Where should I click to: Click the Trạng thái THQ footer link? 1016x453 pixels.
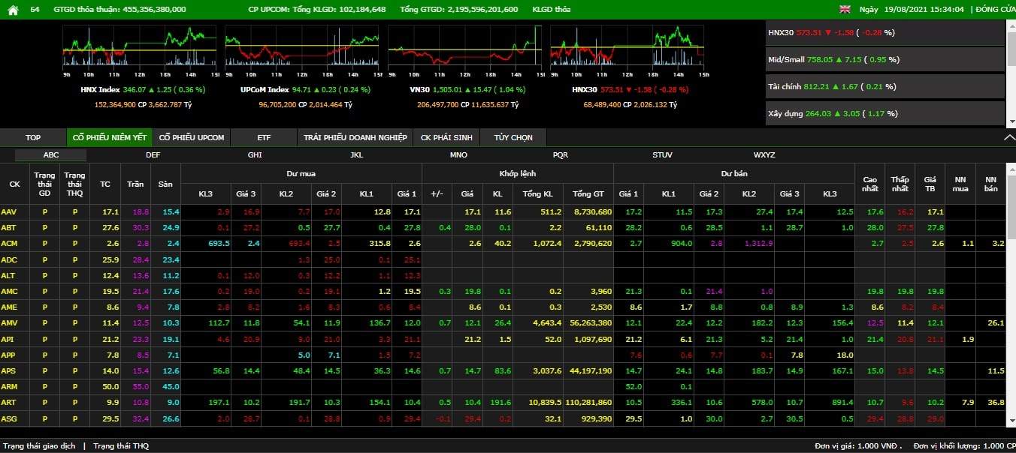click(x=120, y=446)
